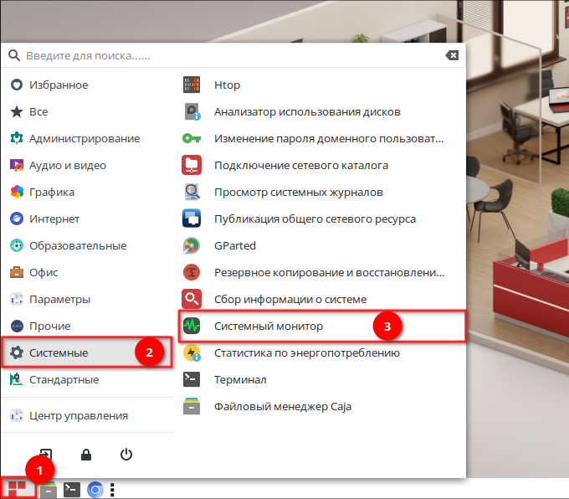The image size is (569, 499).
Task: Open the Htop application icon
Action: (x=192, y=85)
